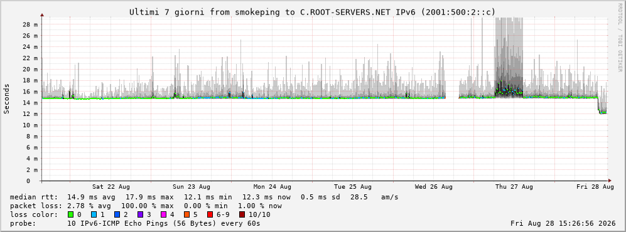626x232 pixels.
Task: Click the Fri 28 Aug axis label
Action: (595, 187)
